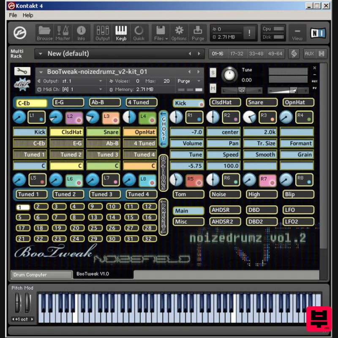Toggle the instrument Solo S button
Viewport: 338px width, 338px height.
pyautogui.click(x=213, y=72)
